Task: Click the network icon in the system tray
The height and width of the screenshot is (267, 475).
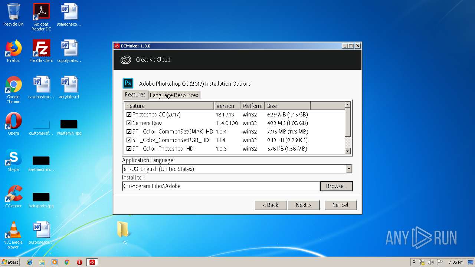Action: 422,262
